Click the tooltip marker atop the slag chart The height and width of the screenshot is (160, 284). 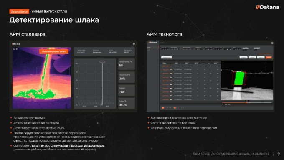click(102, 62)
